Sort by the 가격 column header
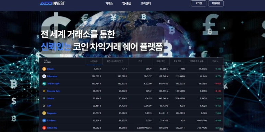This screenshot has width=265, height=132. tap(141, 61)
